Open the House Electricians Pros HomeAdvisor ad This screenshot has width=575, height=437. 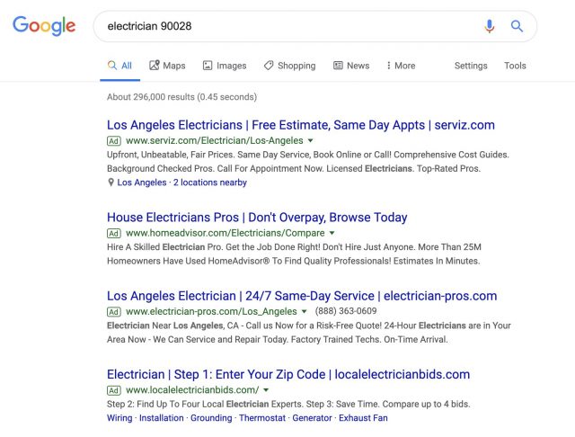coord(257,218)
